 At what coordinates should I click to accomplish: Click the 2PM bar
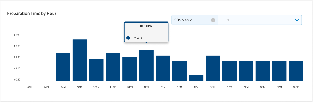163,68
